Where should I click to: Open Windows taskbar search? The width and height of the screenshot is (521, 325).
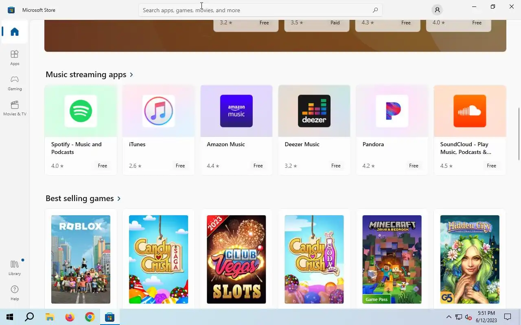[30, 317]
